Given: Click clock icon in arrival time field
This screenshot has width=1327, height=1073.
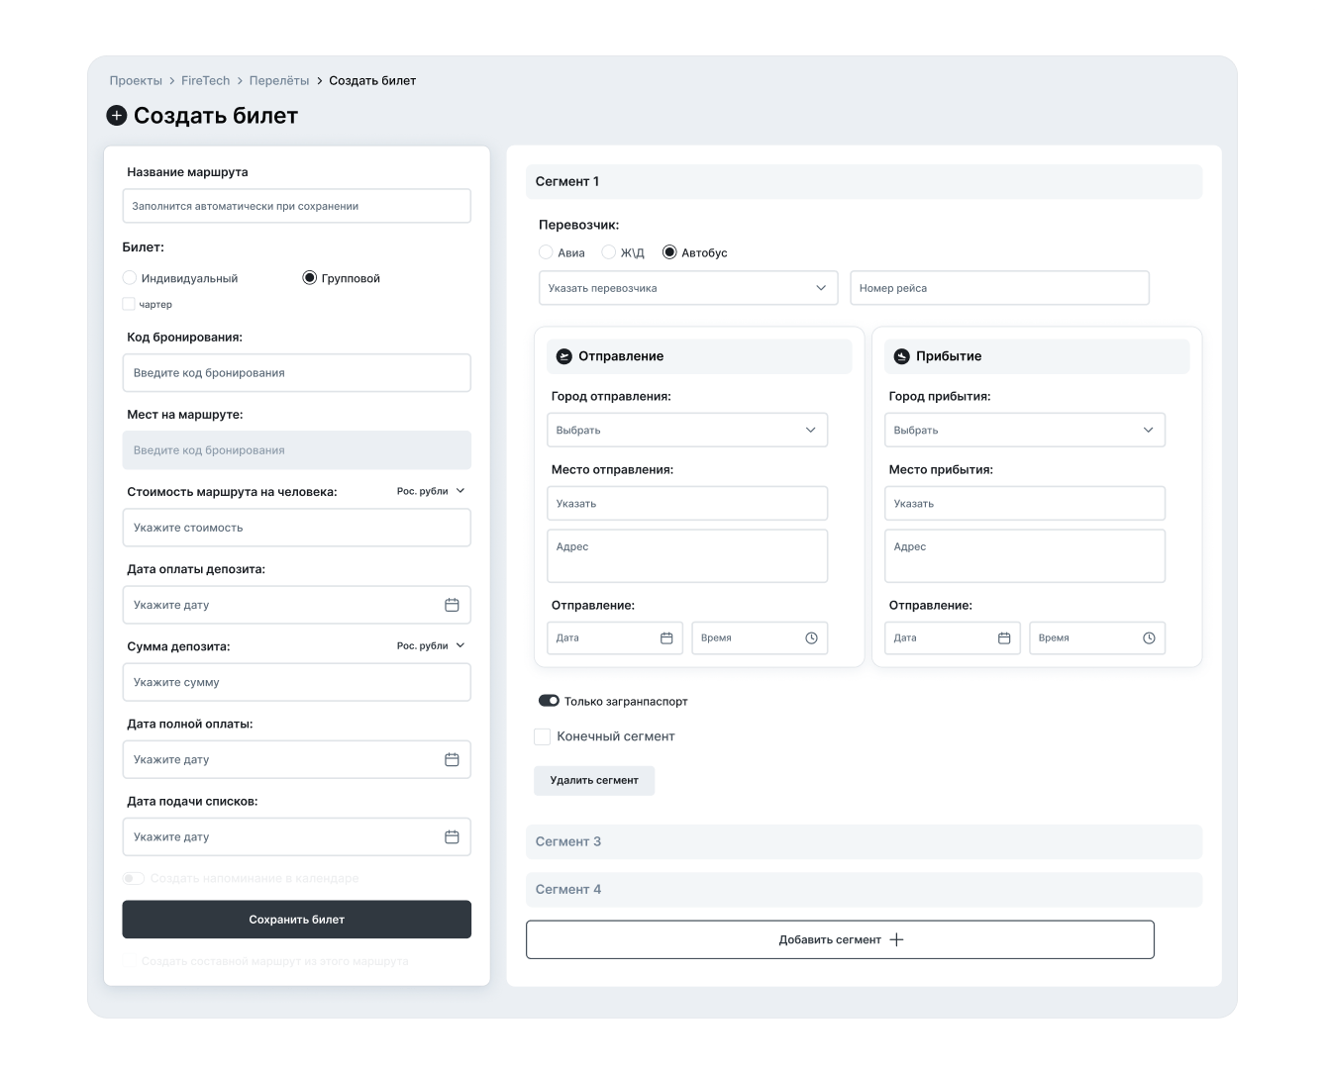Looking at the screenshot, I should [1149, 638].
